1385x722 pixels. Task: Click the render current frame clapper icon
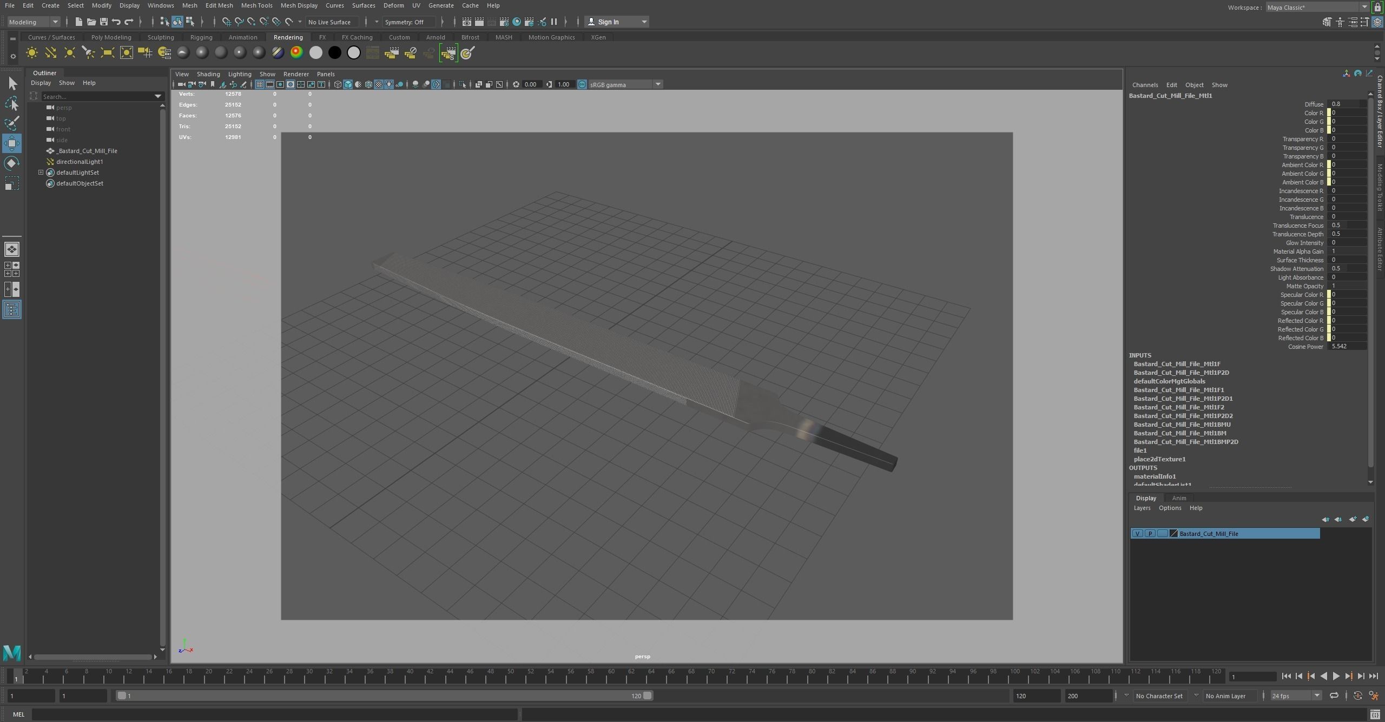[x=479, y=22]
